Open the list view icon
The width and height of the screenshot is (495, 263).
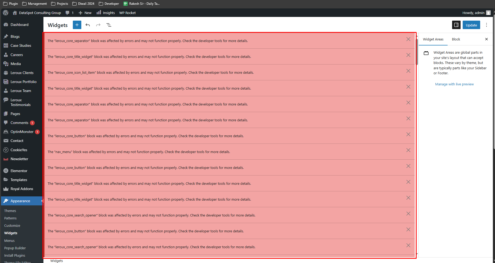click(x=109, y=25)
